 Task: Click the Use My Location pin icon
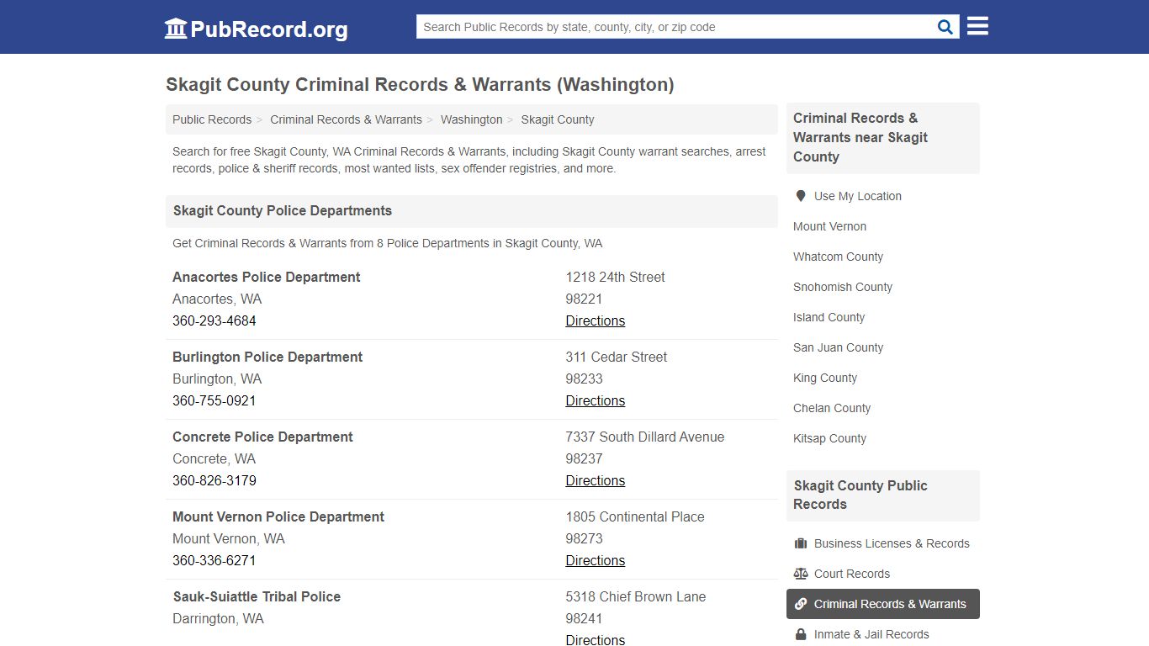801,196
